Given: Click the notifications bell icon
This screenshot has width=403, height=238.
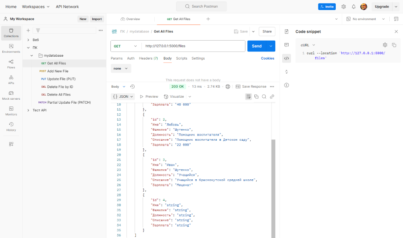Looking at the screenshot, I should [x=353, y=7].
